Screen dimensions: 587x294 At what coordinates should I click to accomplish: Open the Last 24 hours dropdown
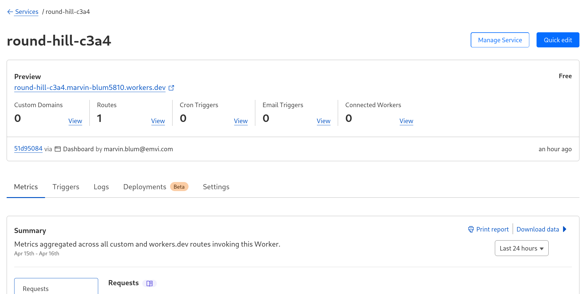point(521,248)
